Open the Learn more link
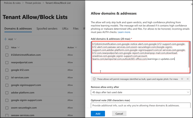Viewport: 193px width, 118px height. tap(124, 32)
